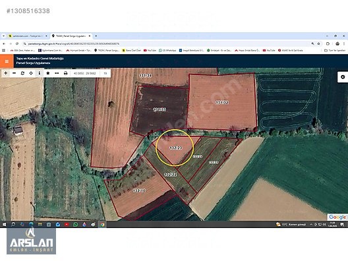Click the print map icon
This screenshot has height=261, width=348.
pos(65,73)
